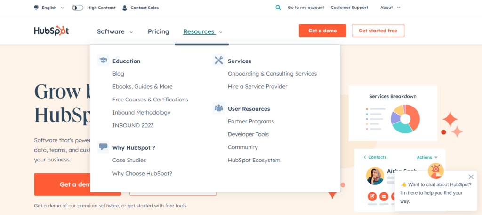This screenshot has height=215, width=482.
Task: Click the Contact Sales person icon
Action: pos(124,8)
